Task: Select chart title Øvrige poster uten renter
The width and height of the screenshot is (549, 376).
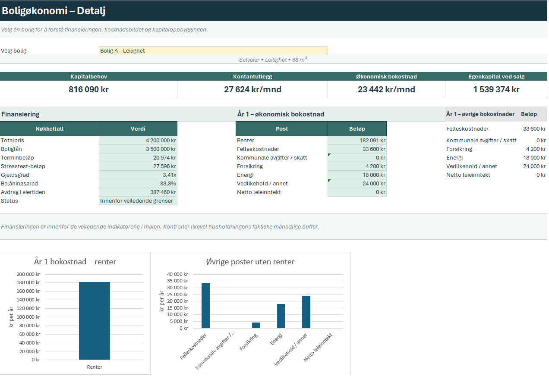Action: 250,262
